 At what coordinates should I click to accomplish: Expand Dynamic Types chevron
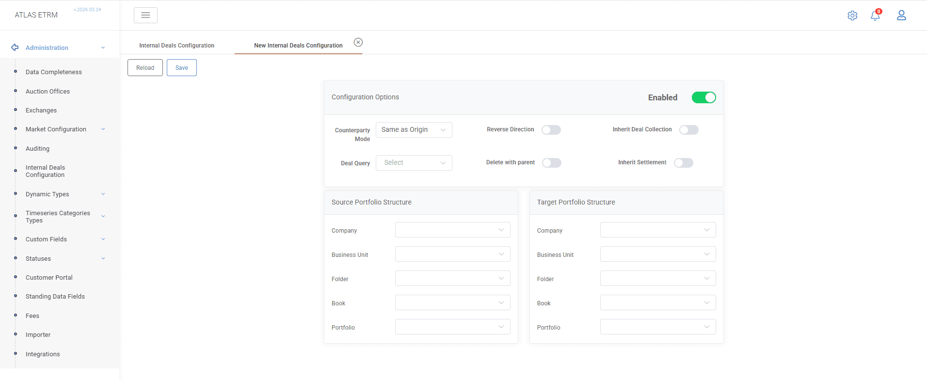(x=103, y=194)
